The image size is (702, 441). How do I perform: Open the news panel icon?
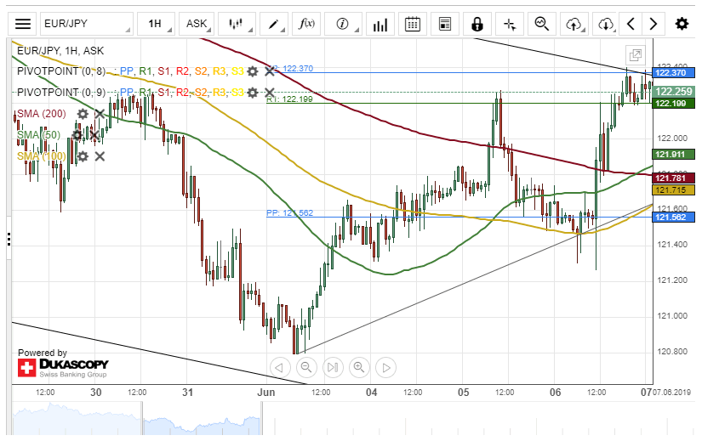(445, 24)
